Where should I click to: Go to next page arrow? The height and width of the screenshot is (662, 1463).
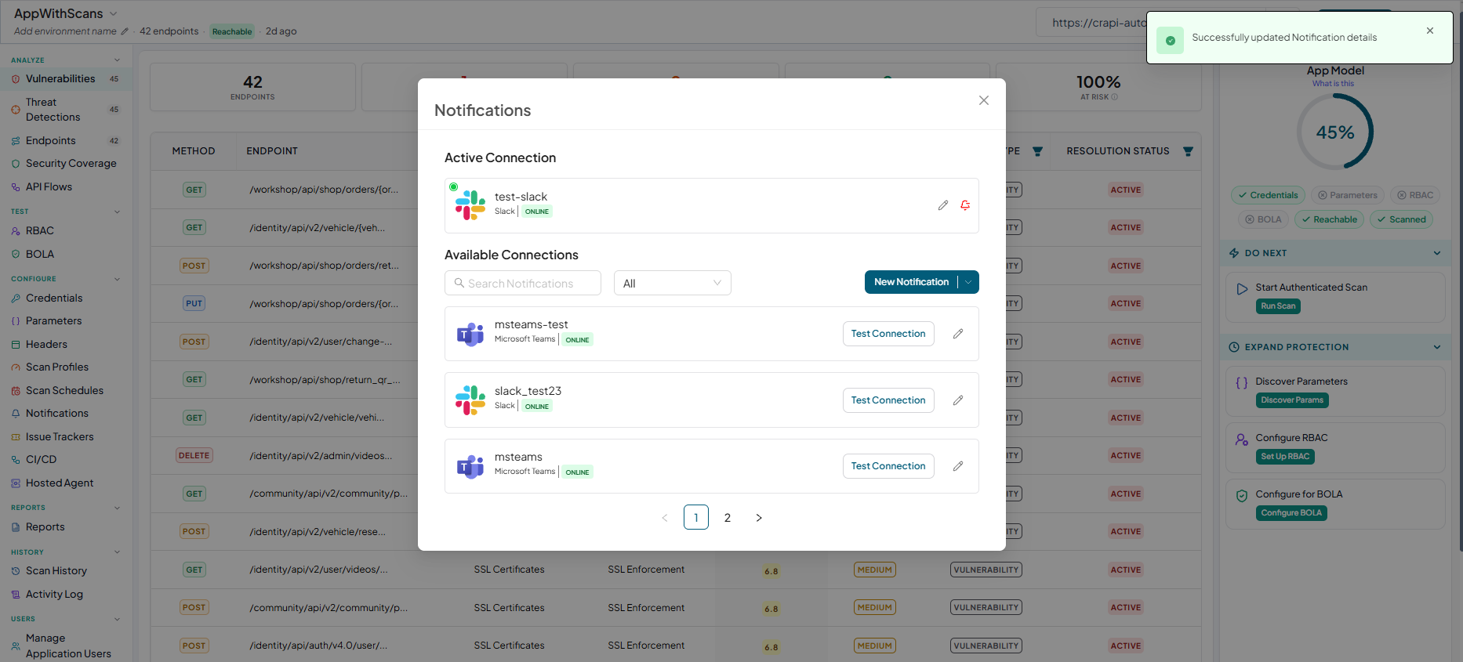click(x=759, y=518)
